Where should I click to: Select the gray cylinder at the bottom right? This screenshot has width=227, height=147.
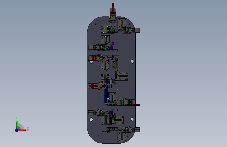137,130
